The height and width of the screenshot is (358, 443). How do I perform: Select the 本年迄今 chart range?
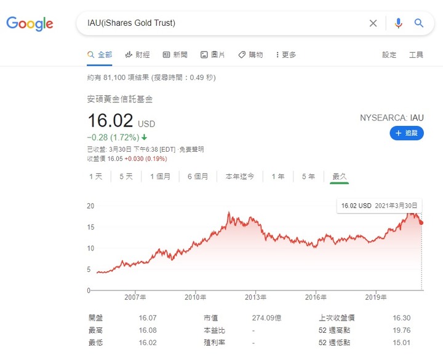[240, 176]
